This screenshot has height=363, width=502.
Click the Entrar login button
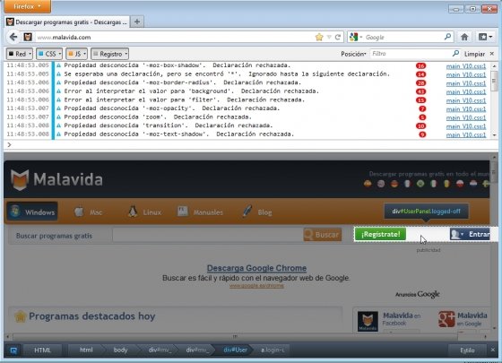click(x=470, y=234)
